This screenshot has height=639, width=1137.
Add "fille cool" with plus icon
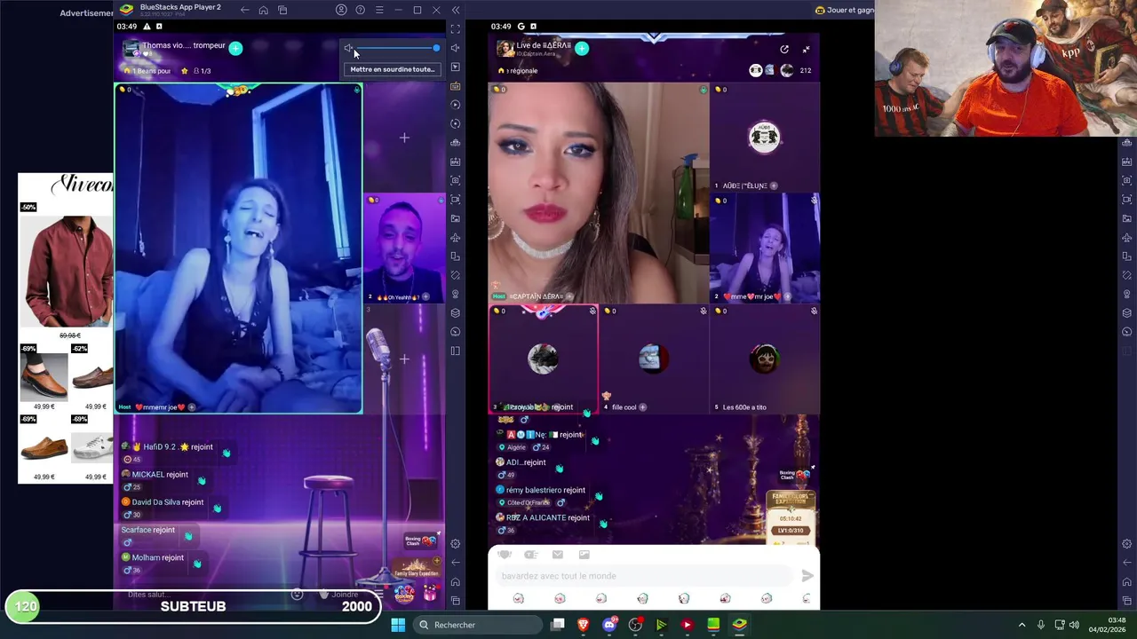pyautogui.click(x=642, y=407)
